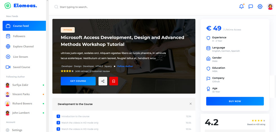
Task: Click the sidebar Settings gear icon
Action: 7,130
